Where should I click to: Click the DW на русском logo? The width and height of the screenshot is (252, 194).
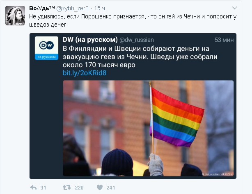pos(46,48)
